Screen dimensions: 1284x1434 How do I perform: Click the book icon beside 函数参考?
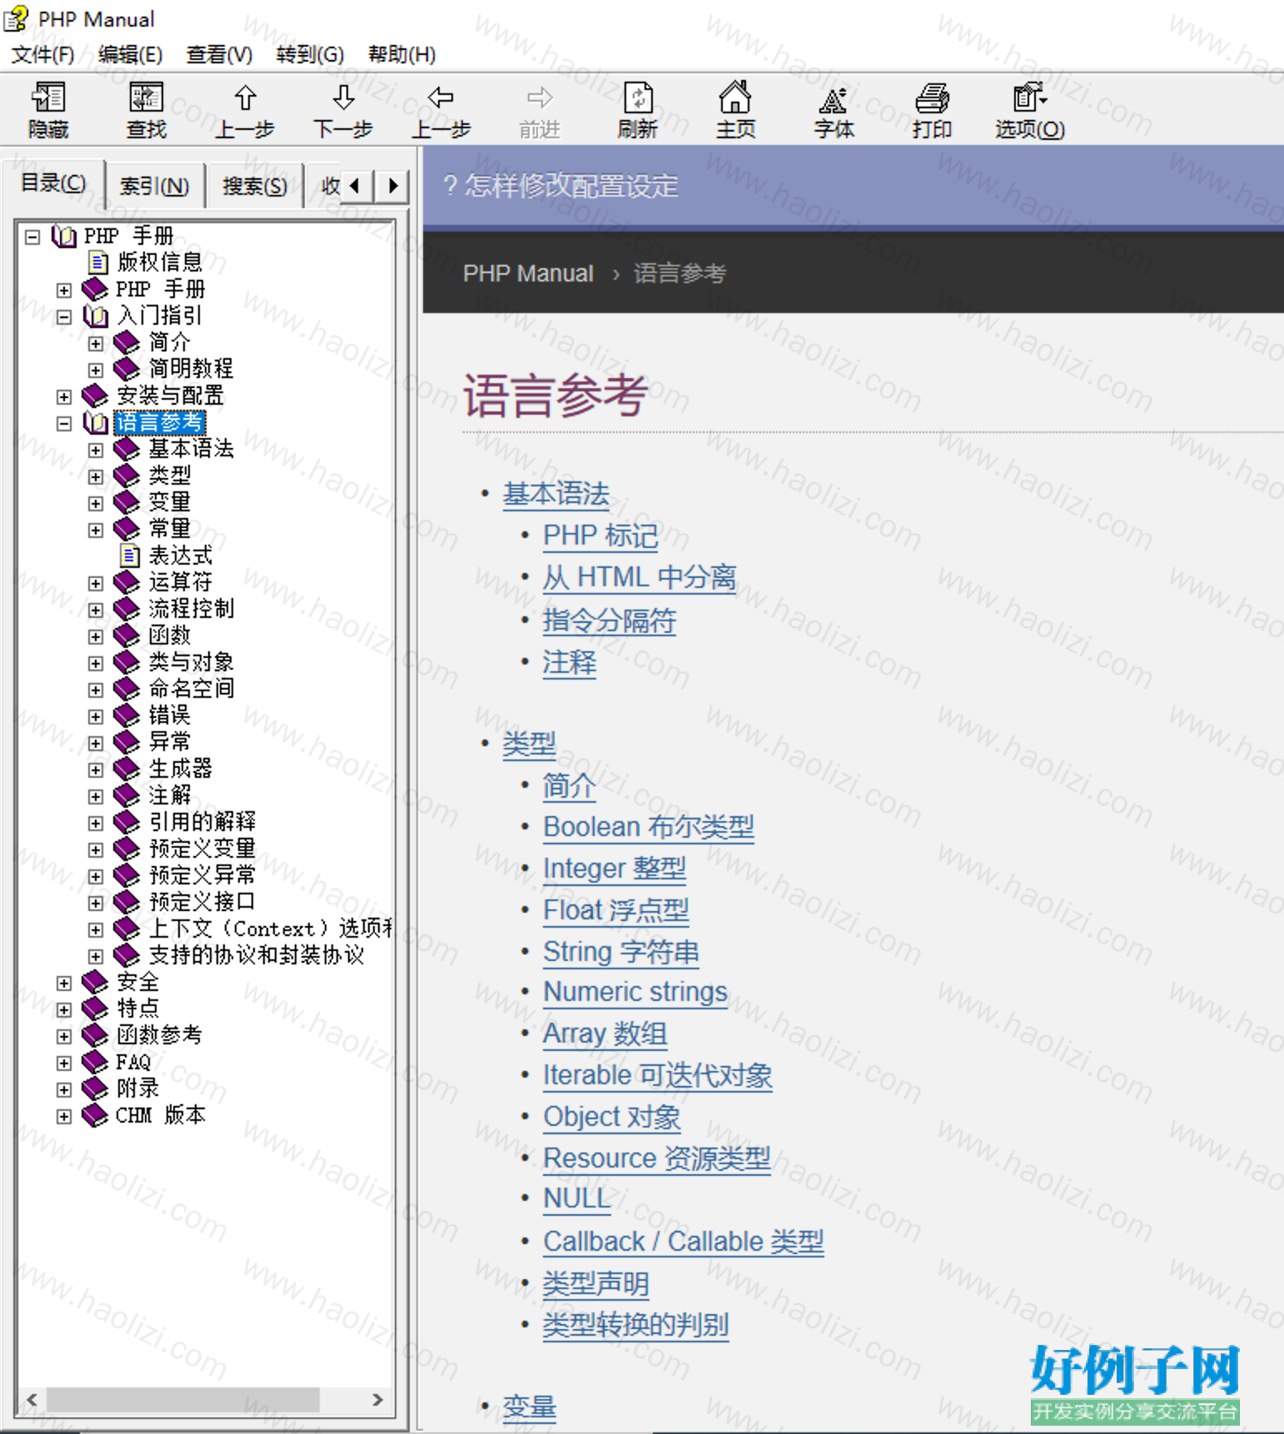pos(95,1035)
